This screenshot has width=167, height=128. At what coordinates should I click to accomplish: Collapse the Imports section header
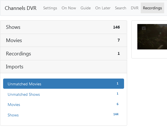tap(64, 67)
